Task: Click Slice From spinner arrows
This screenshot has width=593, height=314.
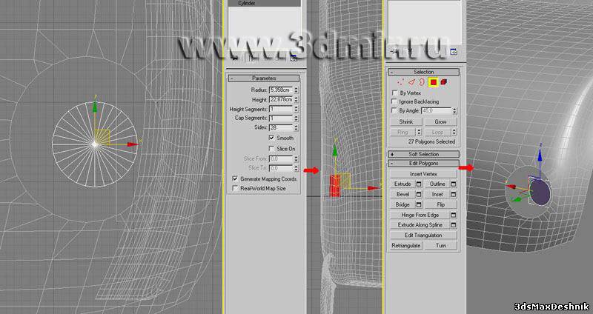Action: 296,158
